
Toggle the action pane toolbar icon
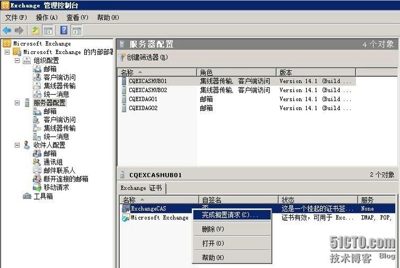click(x=76, y=31)
